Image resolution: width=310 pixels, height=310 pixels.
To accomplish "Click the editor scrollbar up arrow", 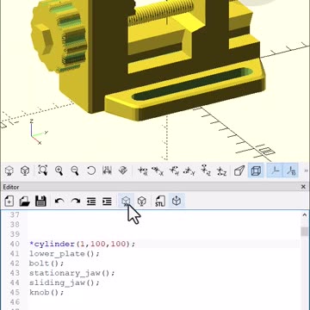I will pyautogui.click(x=305, y=215).
